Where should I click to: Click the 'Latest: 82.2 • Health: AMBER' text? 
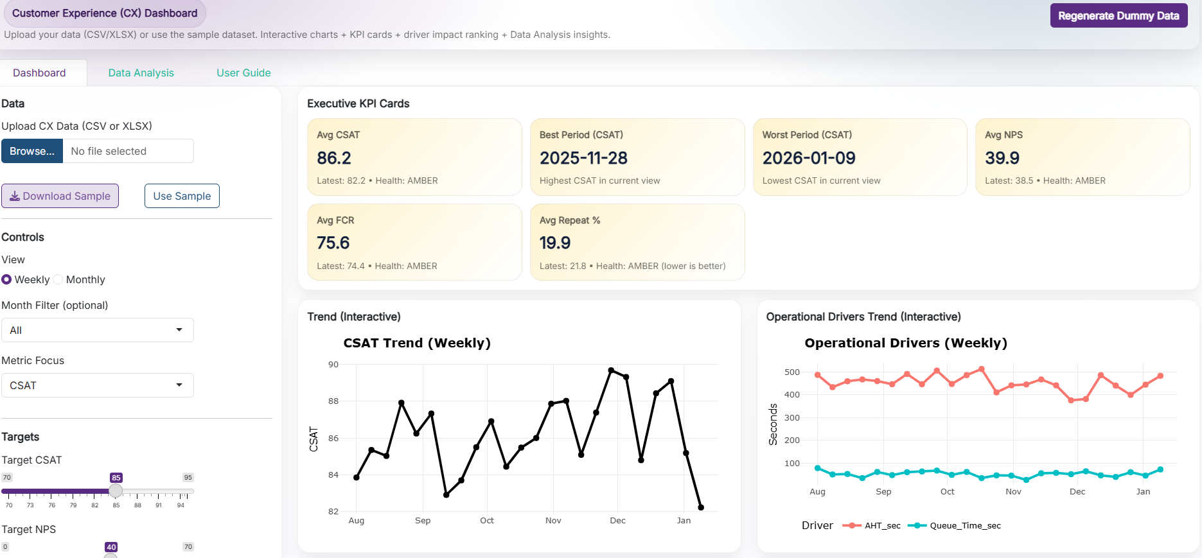tap(377, 180)
